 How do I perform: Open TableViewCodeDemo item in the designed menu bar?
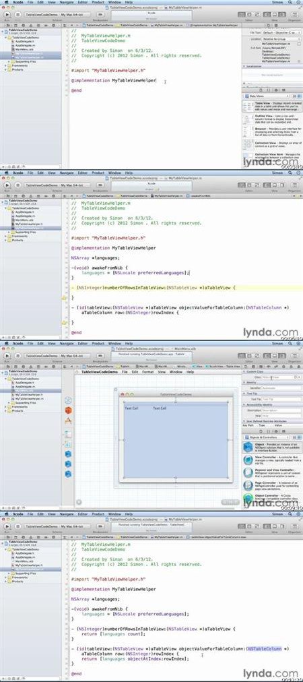(100, 372)
